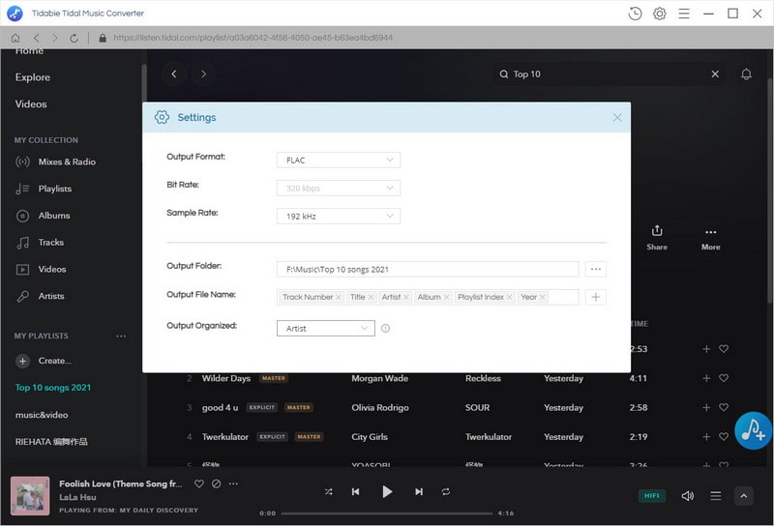This screenshot has height=526, width=774.
Task: Open the Sample Rate 192 kHz dropdown
Action: 339,217
